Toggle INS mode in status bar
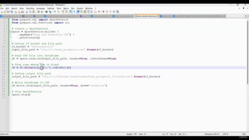The image size is (249, 140). pos(244,134)
